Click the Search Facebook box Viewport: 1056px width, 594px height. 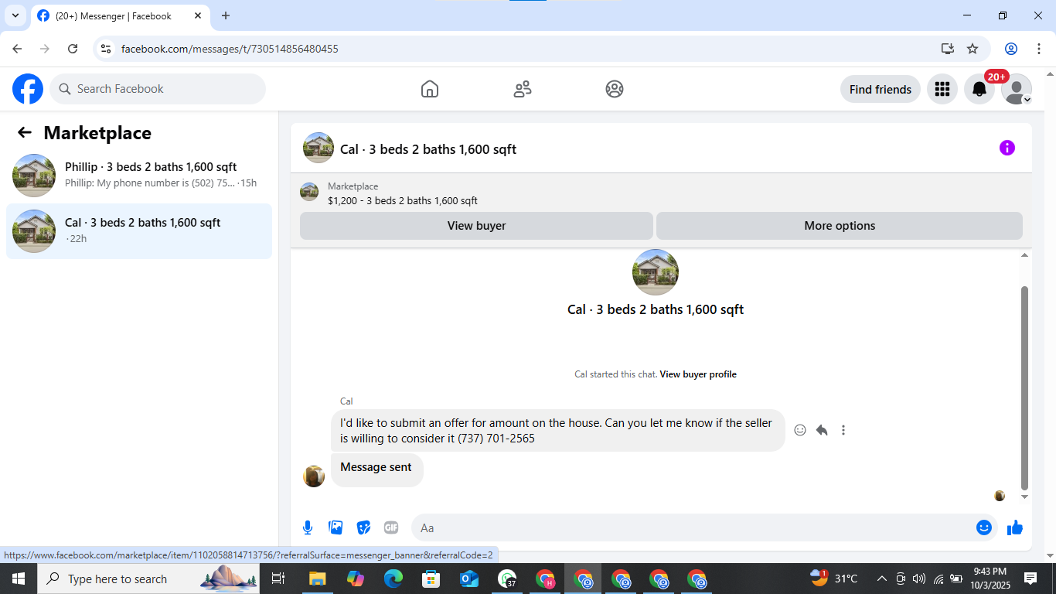pos(158,89)
